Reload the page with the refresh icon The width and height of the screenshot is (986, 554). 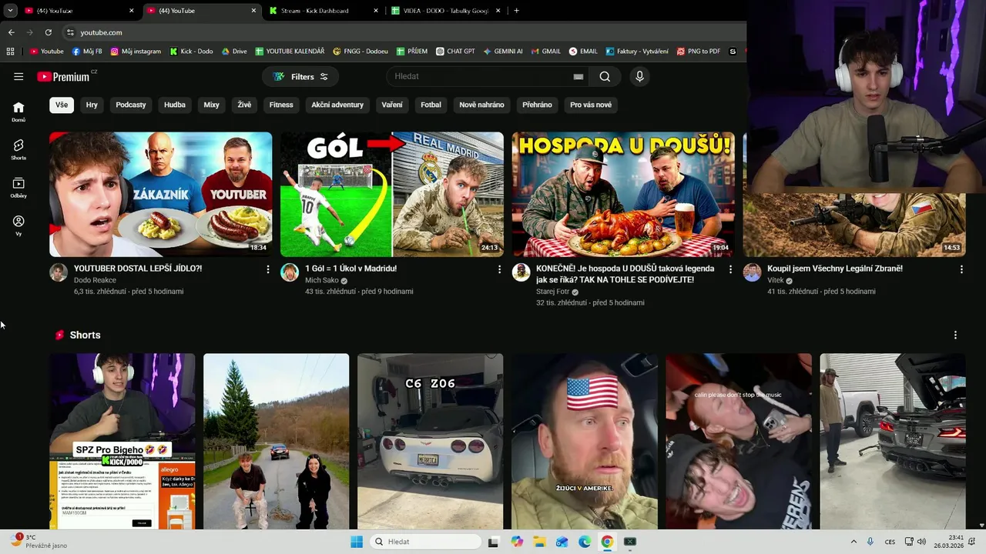coord(48,32)
